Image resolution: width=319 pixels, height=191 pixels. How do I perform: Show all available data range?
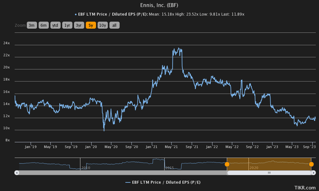(114, 25)
